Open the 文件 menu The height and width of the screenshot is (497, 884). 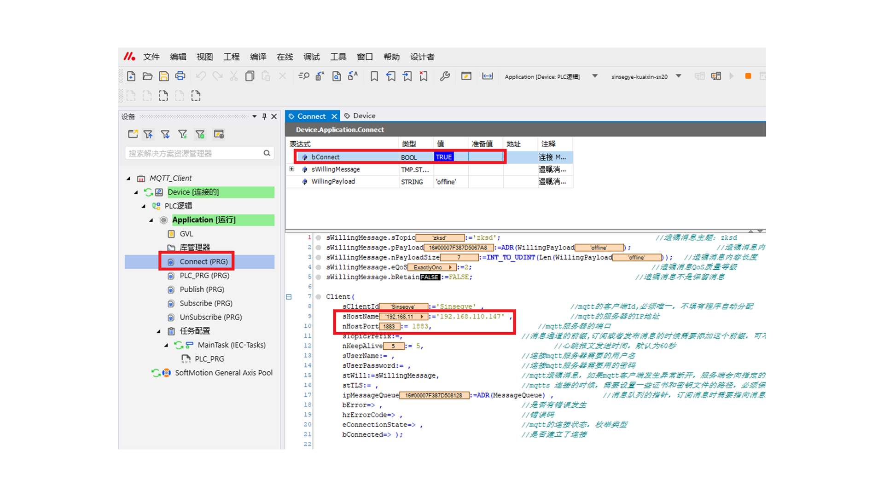pyautogui.click(x=151, y=57)
